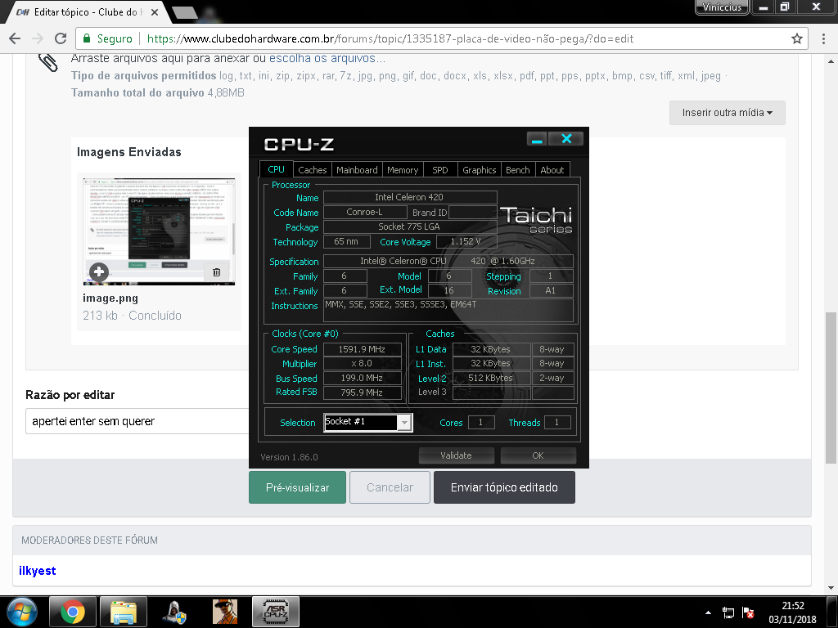Image resolution: width=838 pixels, height=628 pixels.
Task: Close the CPU-Z window
Action: click(566, 139)
